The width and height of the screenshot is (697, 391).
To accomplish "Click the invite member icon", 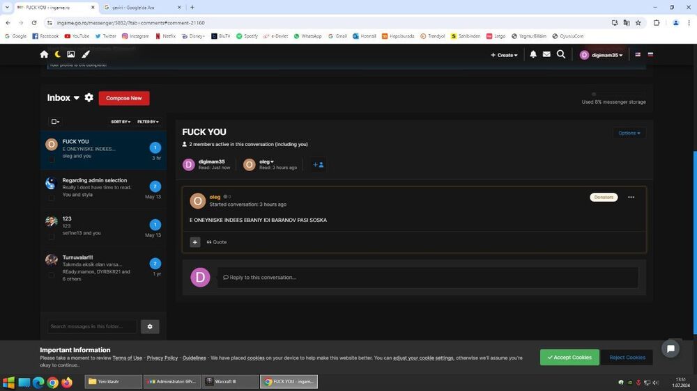I will click(x=319, y=165).
